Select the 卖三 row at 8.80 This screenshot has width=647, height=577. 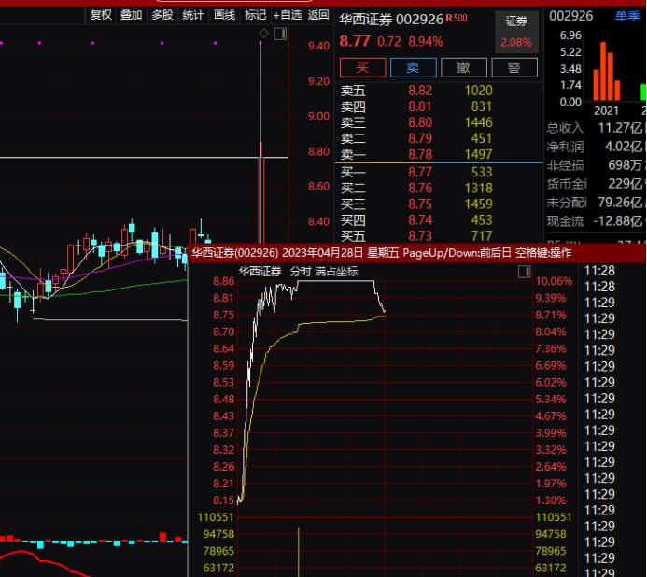point(416,122)
